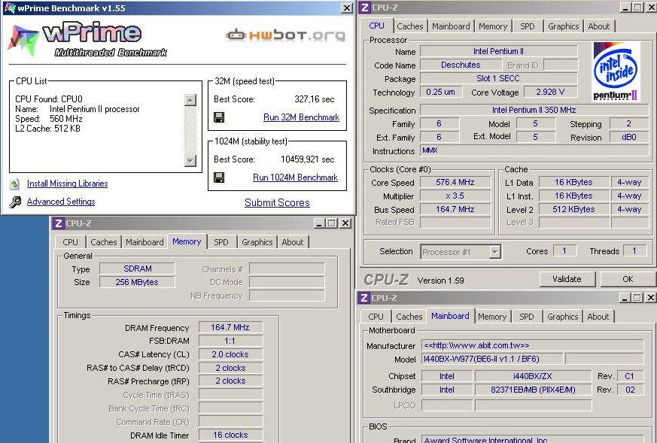The width and height of the screenshot is (657, 443).
Task: Click DRAM Frequency value 164.7 MHz
Action: coord(230,327)
